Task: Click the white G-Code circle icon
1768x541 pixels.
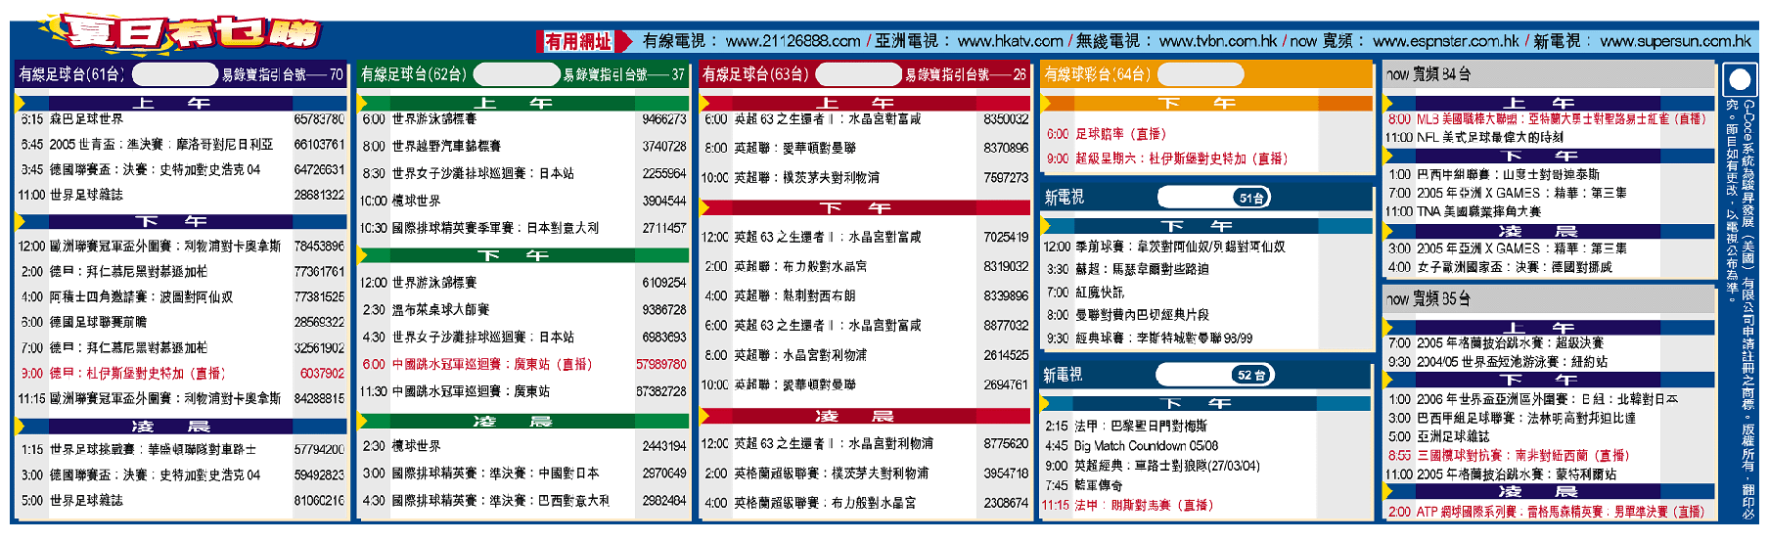Action: pos(1739,80)
